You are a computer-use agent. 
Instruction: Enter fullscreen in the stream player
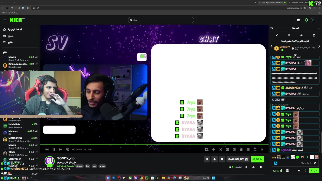255,149
